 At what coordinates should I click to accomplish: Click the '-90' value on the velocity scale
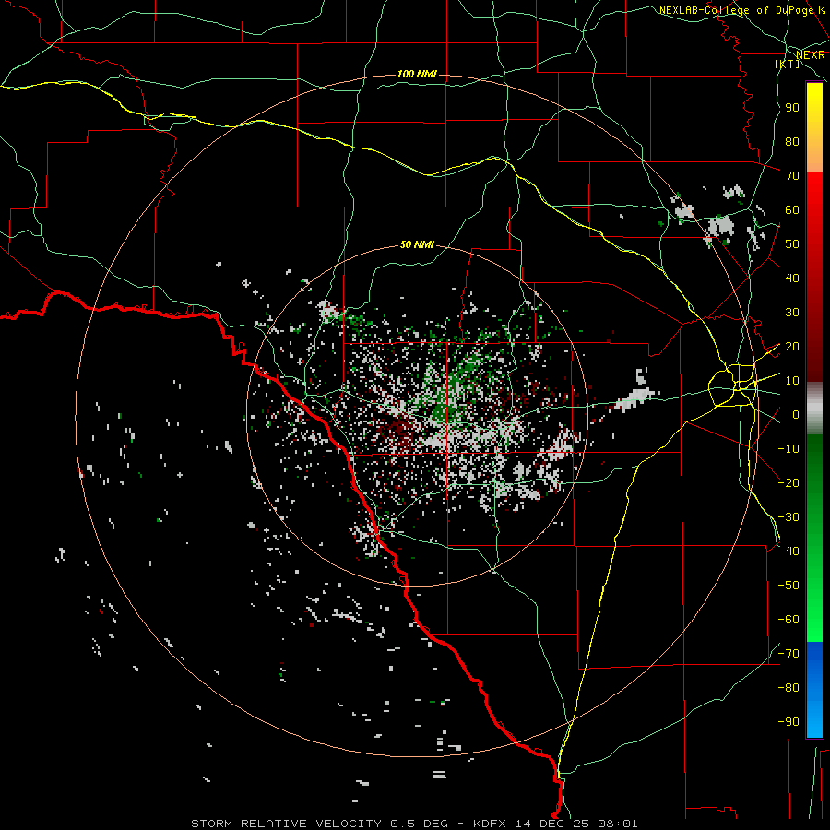788,721
